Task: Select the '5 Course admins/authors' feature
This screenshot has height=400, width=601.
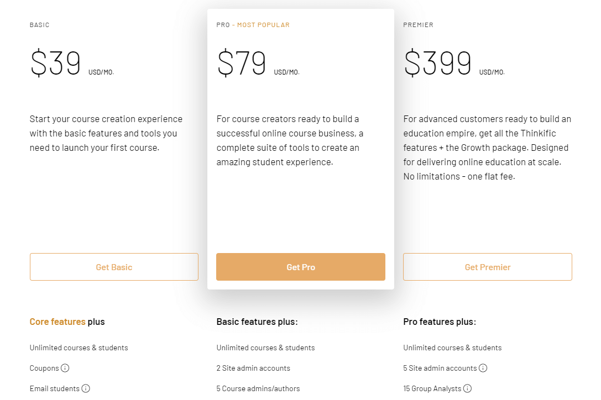Action: tap(258, 388)
